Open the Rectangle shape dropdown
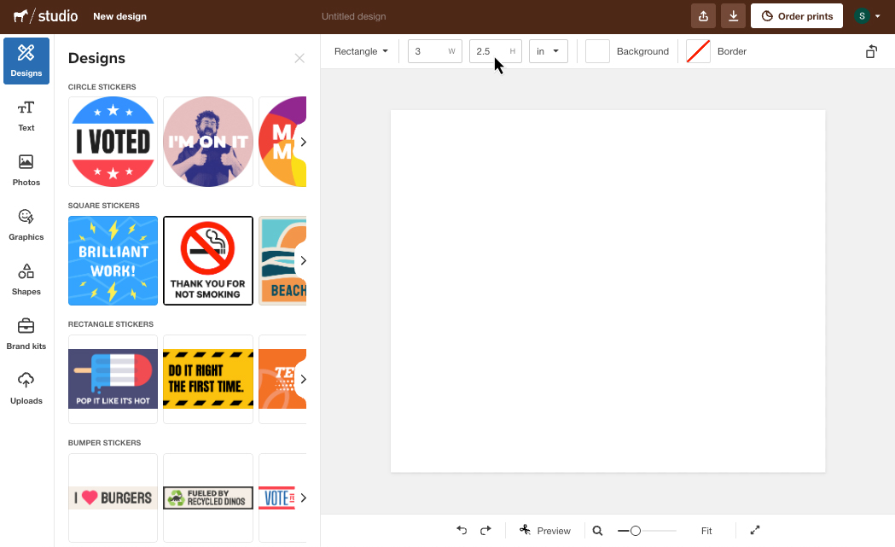895x547 pixels. [360, 51]
